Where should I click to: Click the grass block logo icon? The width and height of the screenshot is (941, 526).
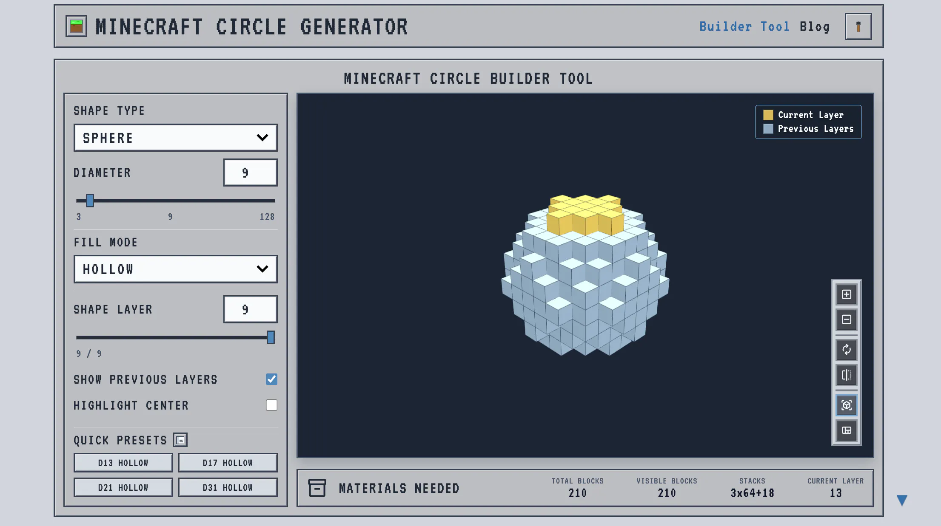coord(76,26)
